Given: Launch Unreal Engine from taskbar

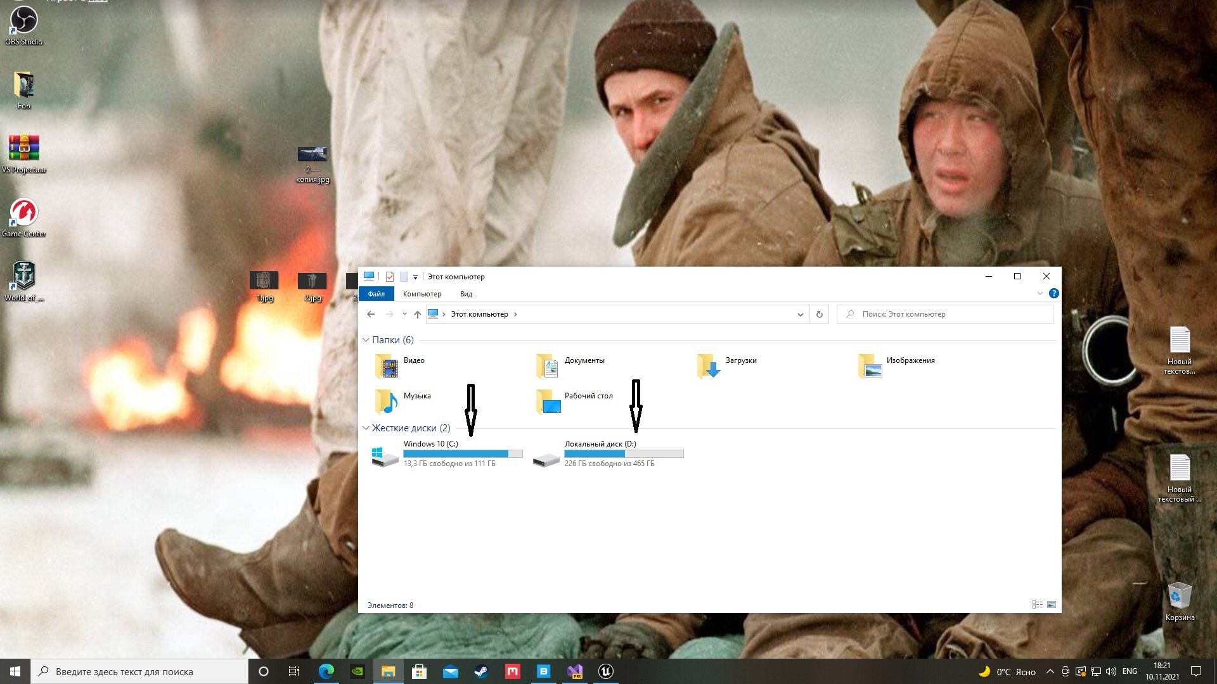Looking at the screenshot, I should click(x=606, y=671).
